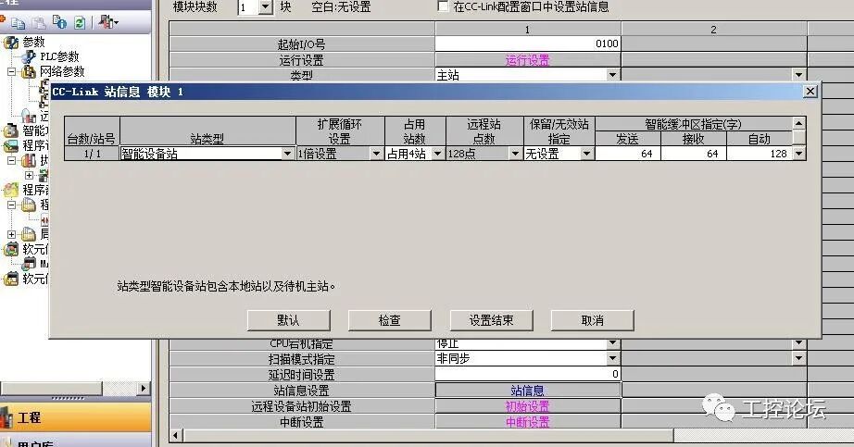
Task: Click the 站信息 button
Action: (x=528, y=390)
